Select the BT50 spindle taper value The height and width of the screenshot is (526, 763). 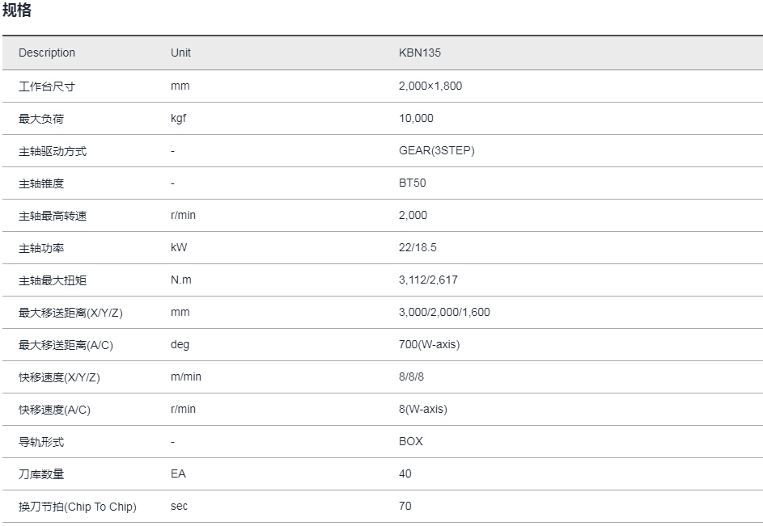pos(412,183)
